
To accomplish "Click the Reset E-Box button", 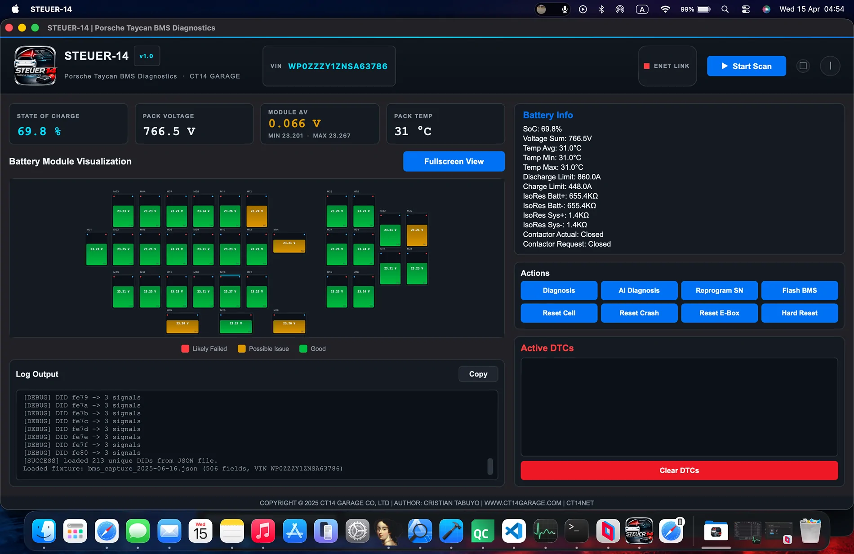I will click(x=719, y=313).
